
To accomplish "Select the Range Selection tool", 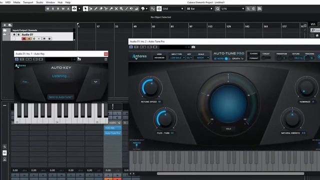I will click(x=90, y=9).
